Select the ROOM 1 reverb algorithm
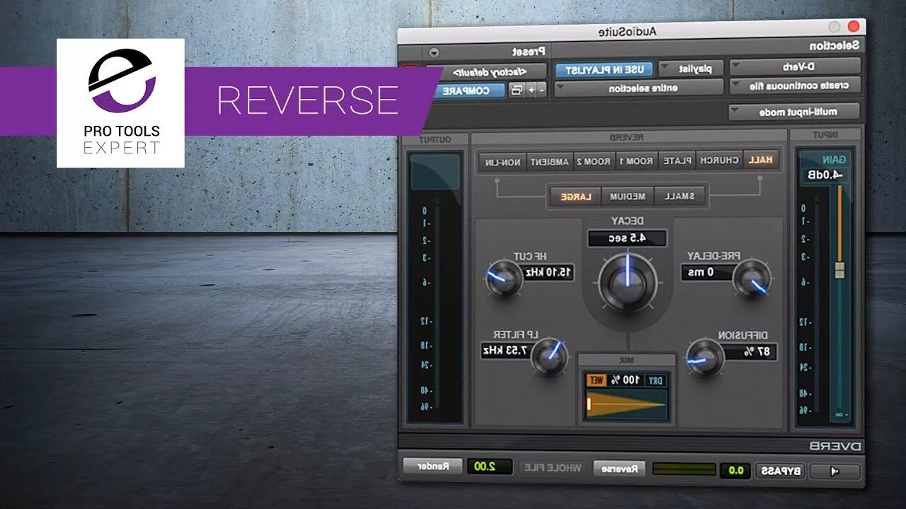The width and height of the screenshot is (906, 509). (638, 161)
